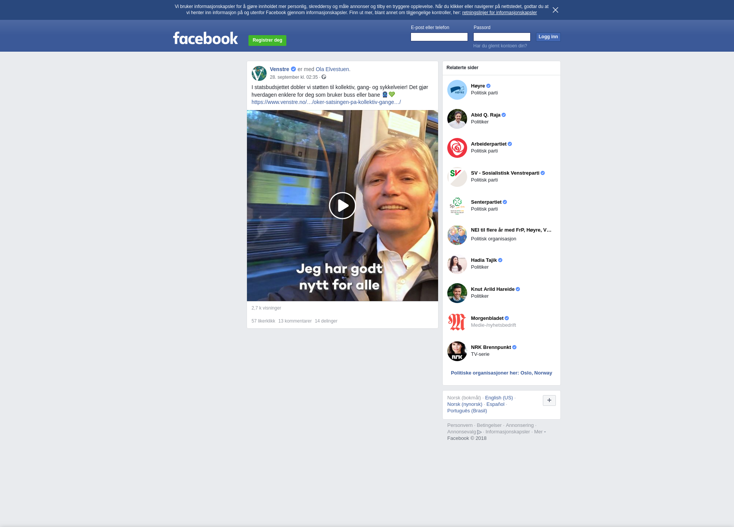The height and width of the screenshot is (527, 734).
Task: Switch language to Español
Action: click(x=495, y=404)
